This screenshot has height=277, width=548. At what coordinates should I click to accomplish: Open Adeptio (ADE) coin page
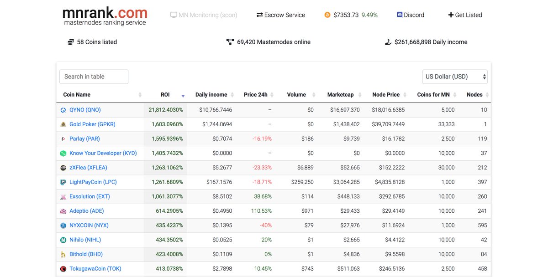pos(87,211)
